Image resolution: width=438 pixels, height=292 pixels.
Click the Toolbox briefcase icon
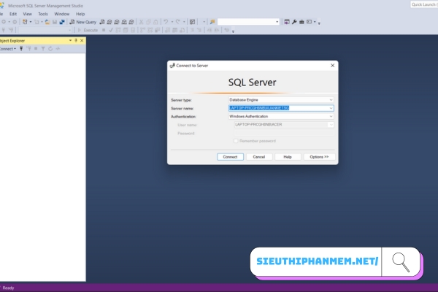click(301, 22)
